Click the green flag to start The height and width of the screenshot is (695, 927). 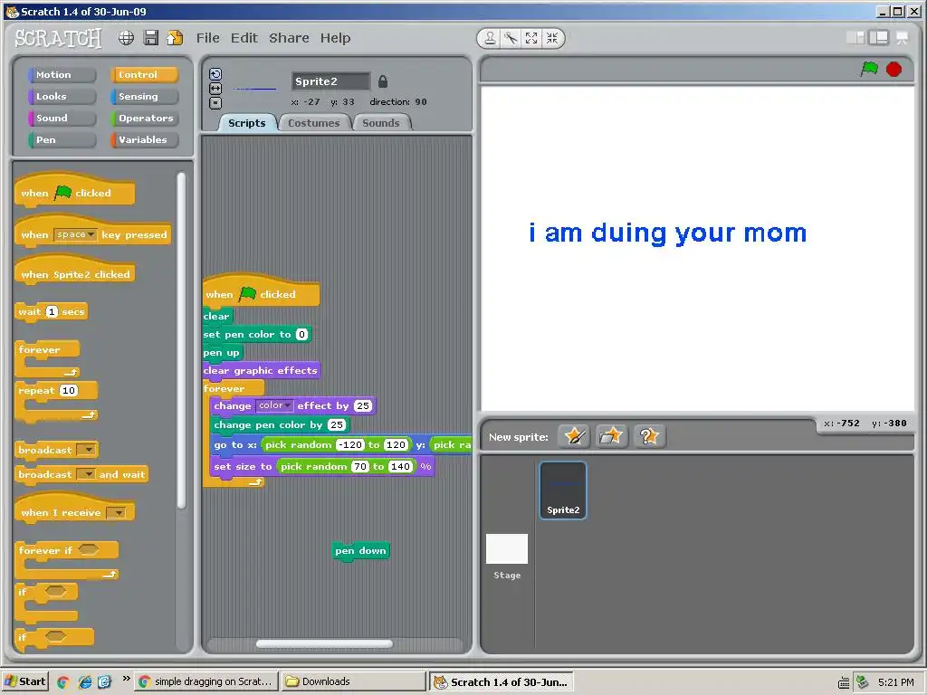pyautogui.click(x=869, y=69)
